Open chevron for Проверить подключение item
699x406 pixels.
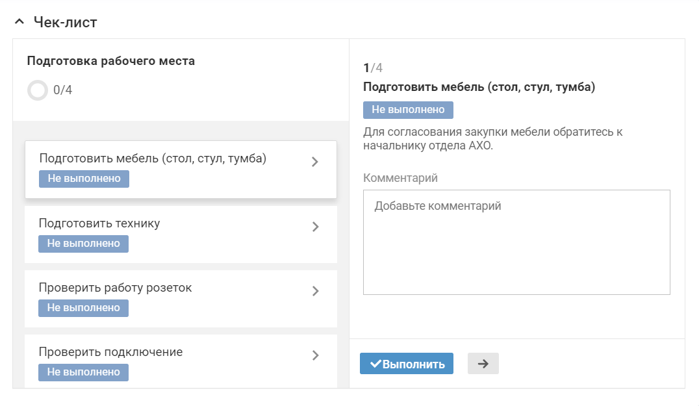[x=315, y=355]
